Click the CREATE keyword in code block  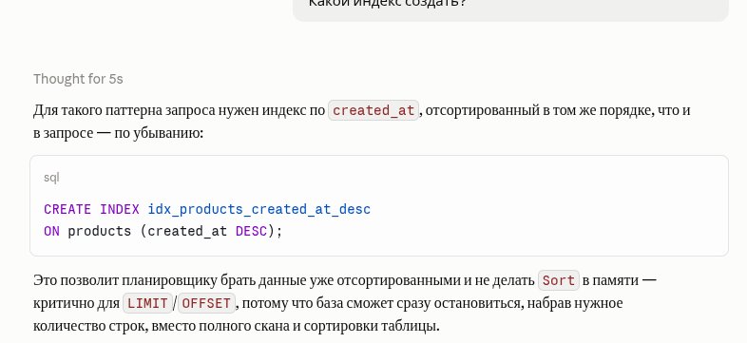pyautogui.click(x=67, y=210)
